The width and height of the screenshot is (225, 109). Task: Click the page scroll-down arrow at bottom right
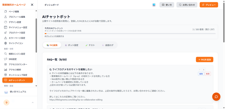click(x=224, y=108)
